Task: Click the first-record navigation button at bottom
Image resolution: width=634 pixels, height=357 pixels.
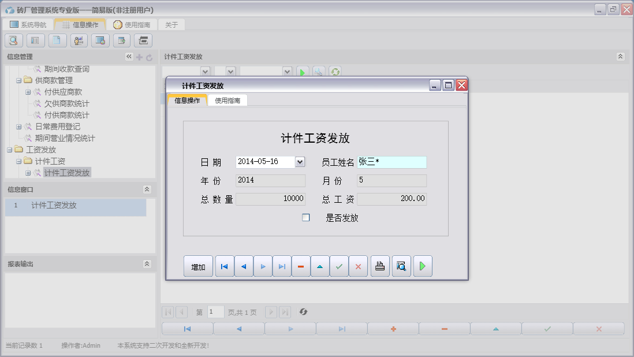Action: tap(186, 328)
